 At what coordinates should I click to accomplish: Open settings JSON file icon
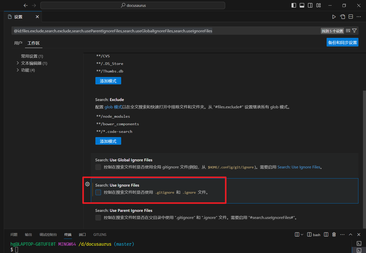point(343,17)
